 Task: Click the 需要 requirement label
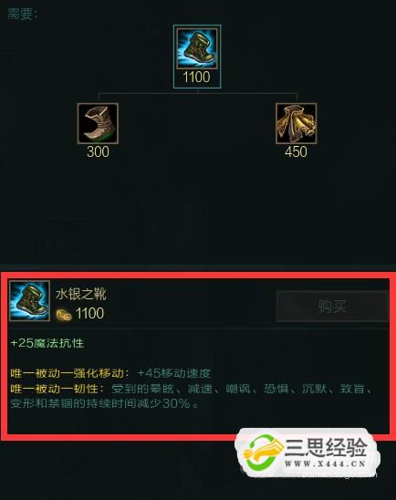[x=22, y=15]
